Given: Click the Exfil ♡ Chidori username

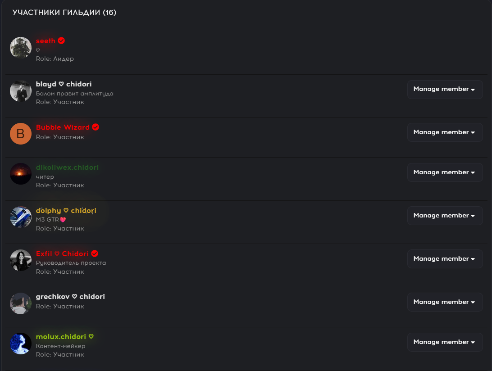Looking at the screenshot, I should [x=62, y=253].
